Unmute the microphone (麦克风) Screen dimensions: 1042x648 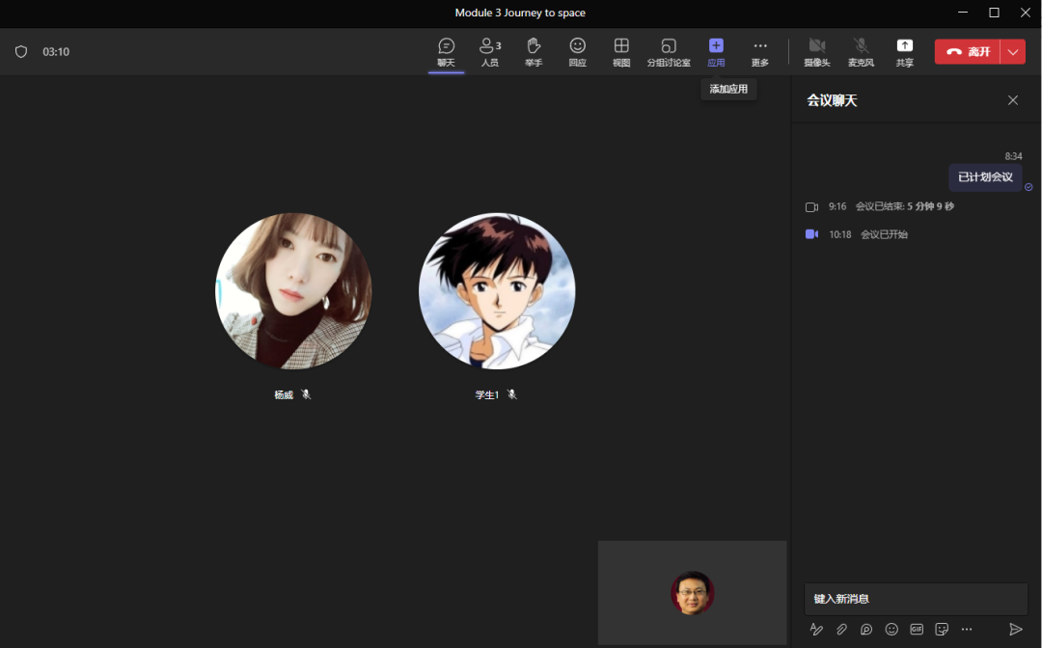tap(861, 52)
